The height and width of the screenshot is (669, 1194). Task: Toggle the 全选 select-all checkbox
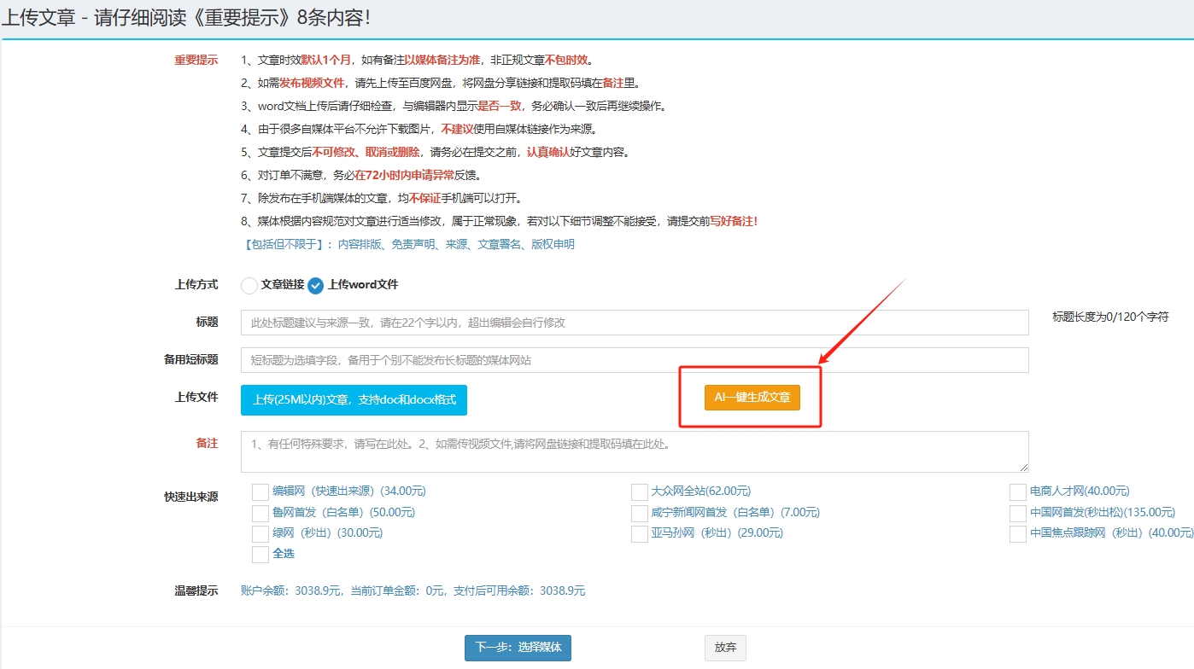pos(260,555)
